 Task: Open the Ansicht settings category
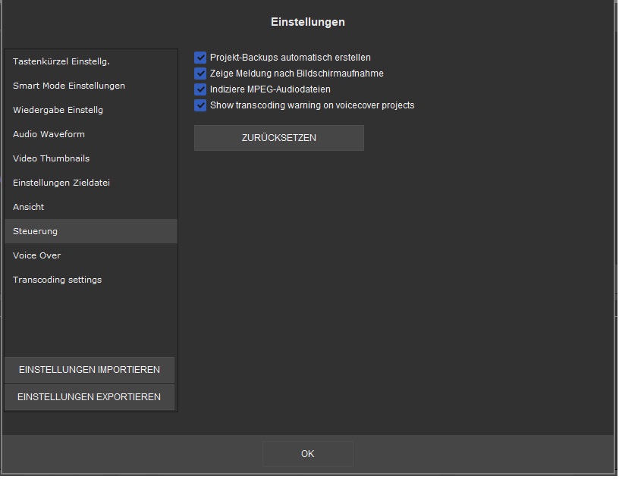[29, 207]
